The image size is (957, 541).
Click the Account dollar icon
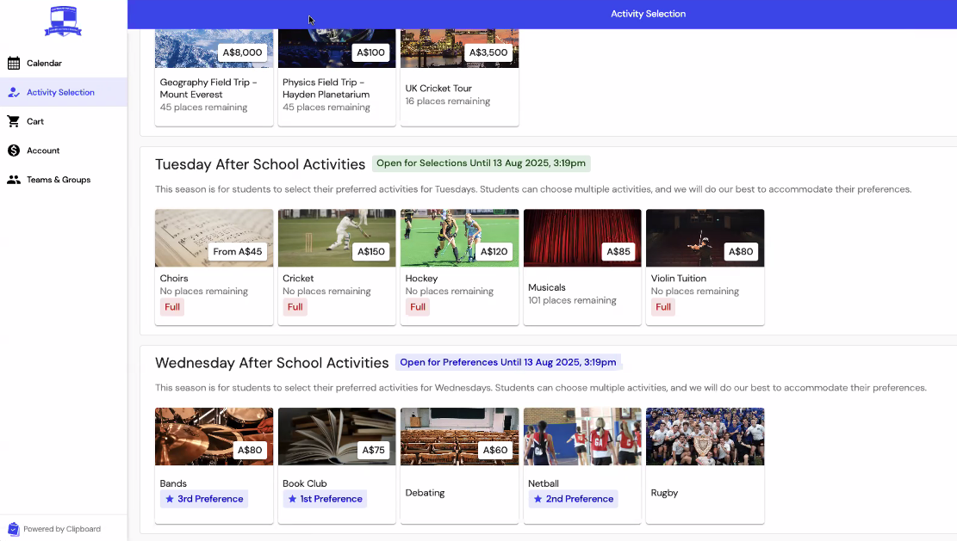point(14,151)
